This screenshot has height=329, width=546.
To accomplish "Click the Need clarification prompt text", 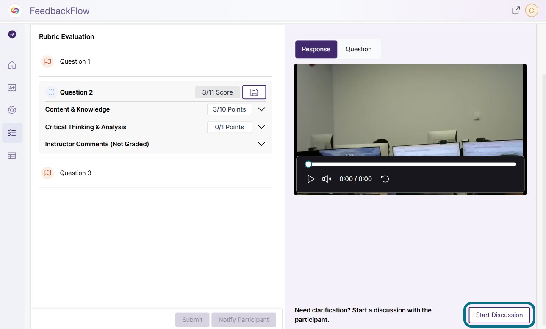I will click(363, 315).
